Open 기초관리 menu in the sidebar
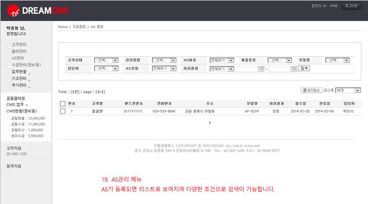Viewport: 368px width, 204px height. [19, 78]
